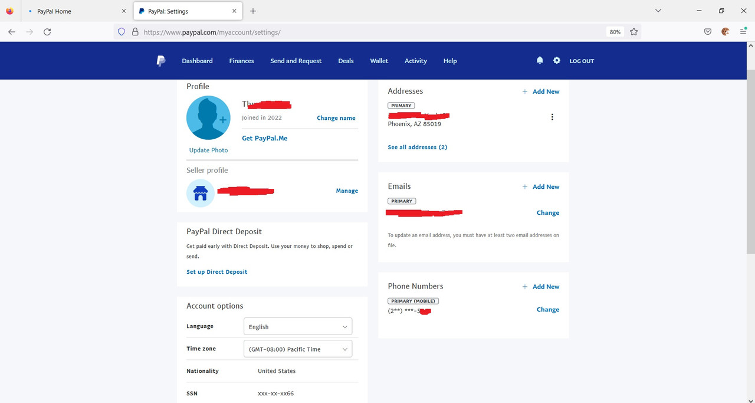The height and width of the screenshot is (403, 755).
Task: Add New address
Action: click(x=541, y=91)
